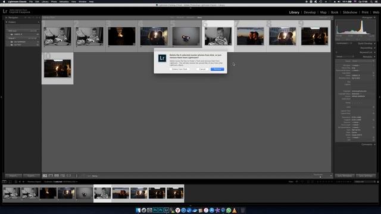
Task: Expand the Keyword List panel
Action: [x=374, y=52]
